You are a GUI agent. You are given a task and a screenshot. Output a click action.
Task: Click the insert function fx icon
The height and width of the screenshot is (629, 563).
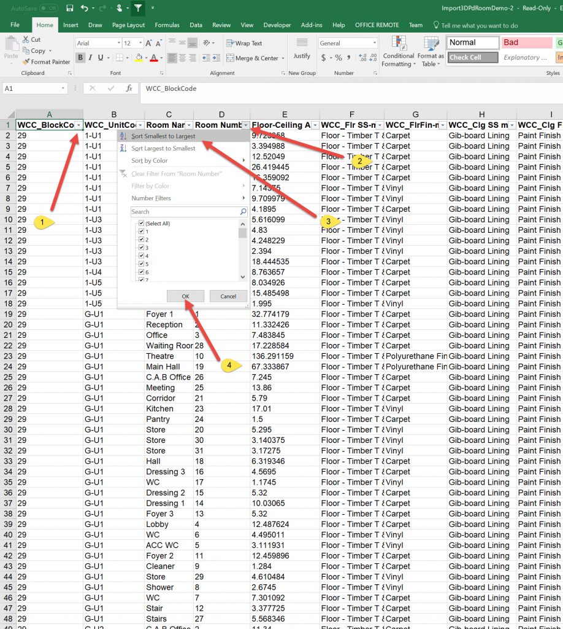point(129,88)
